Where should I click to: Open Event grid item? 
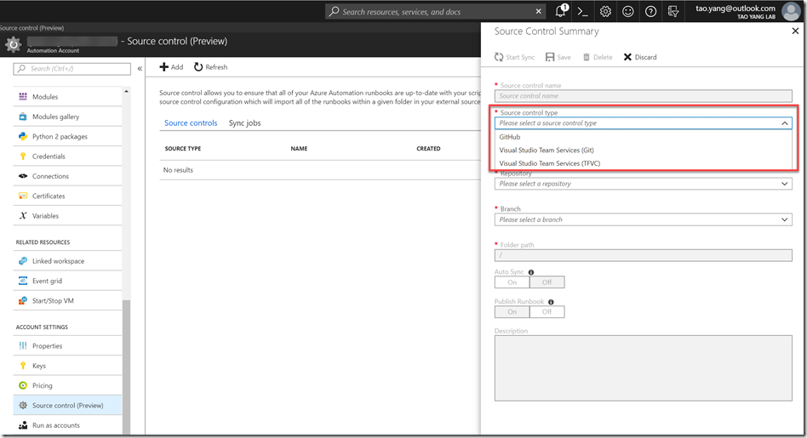pos(67,281)
